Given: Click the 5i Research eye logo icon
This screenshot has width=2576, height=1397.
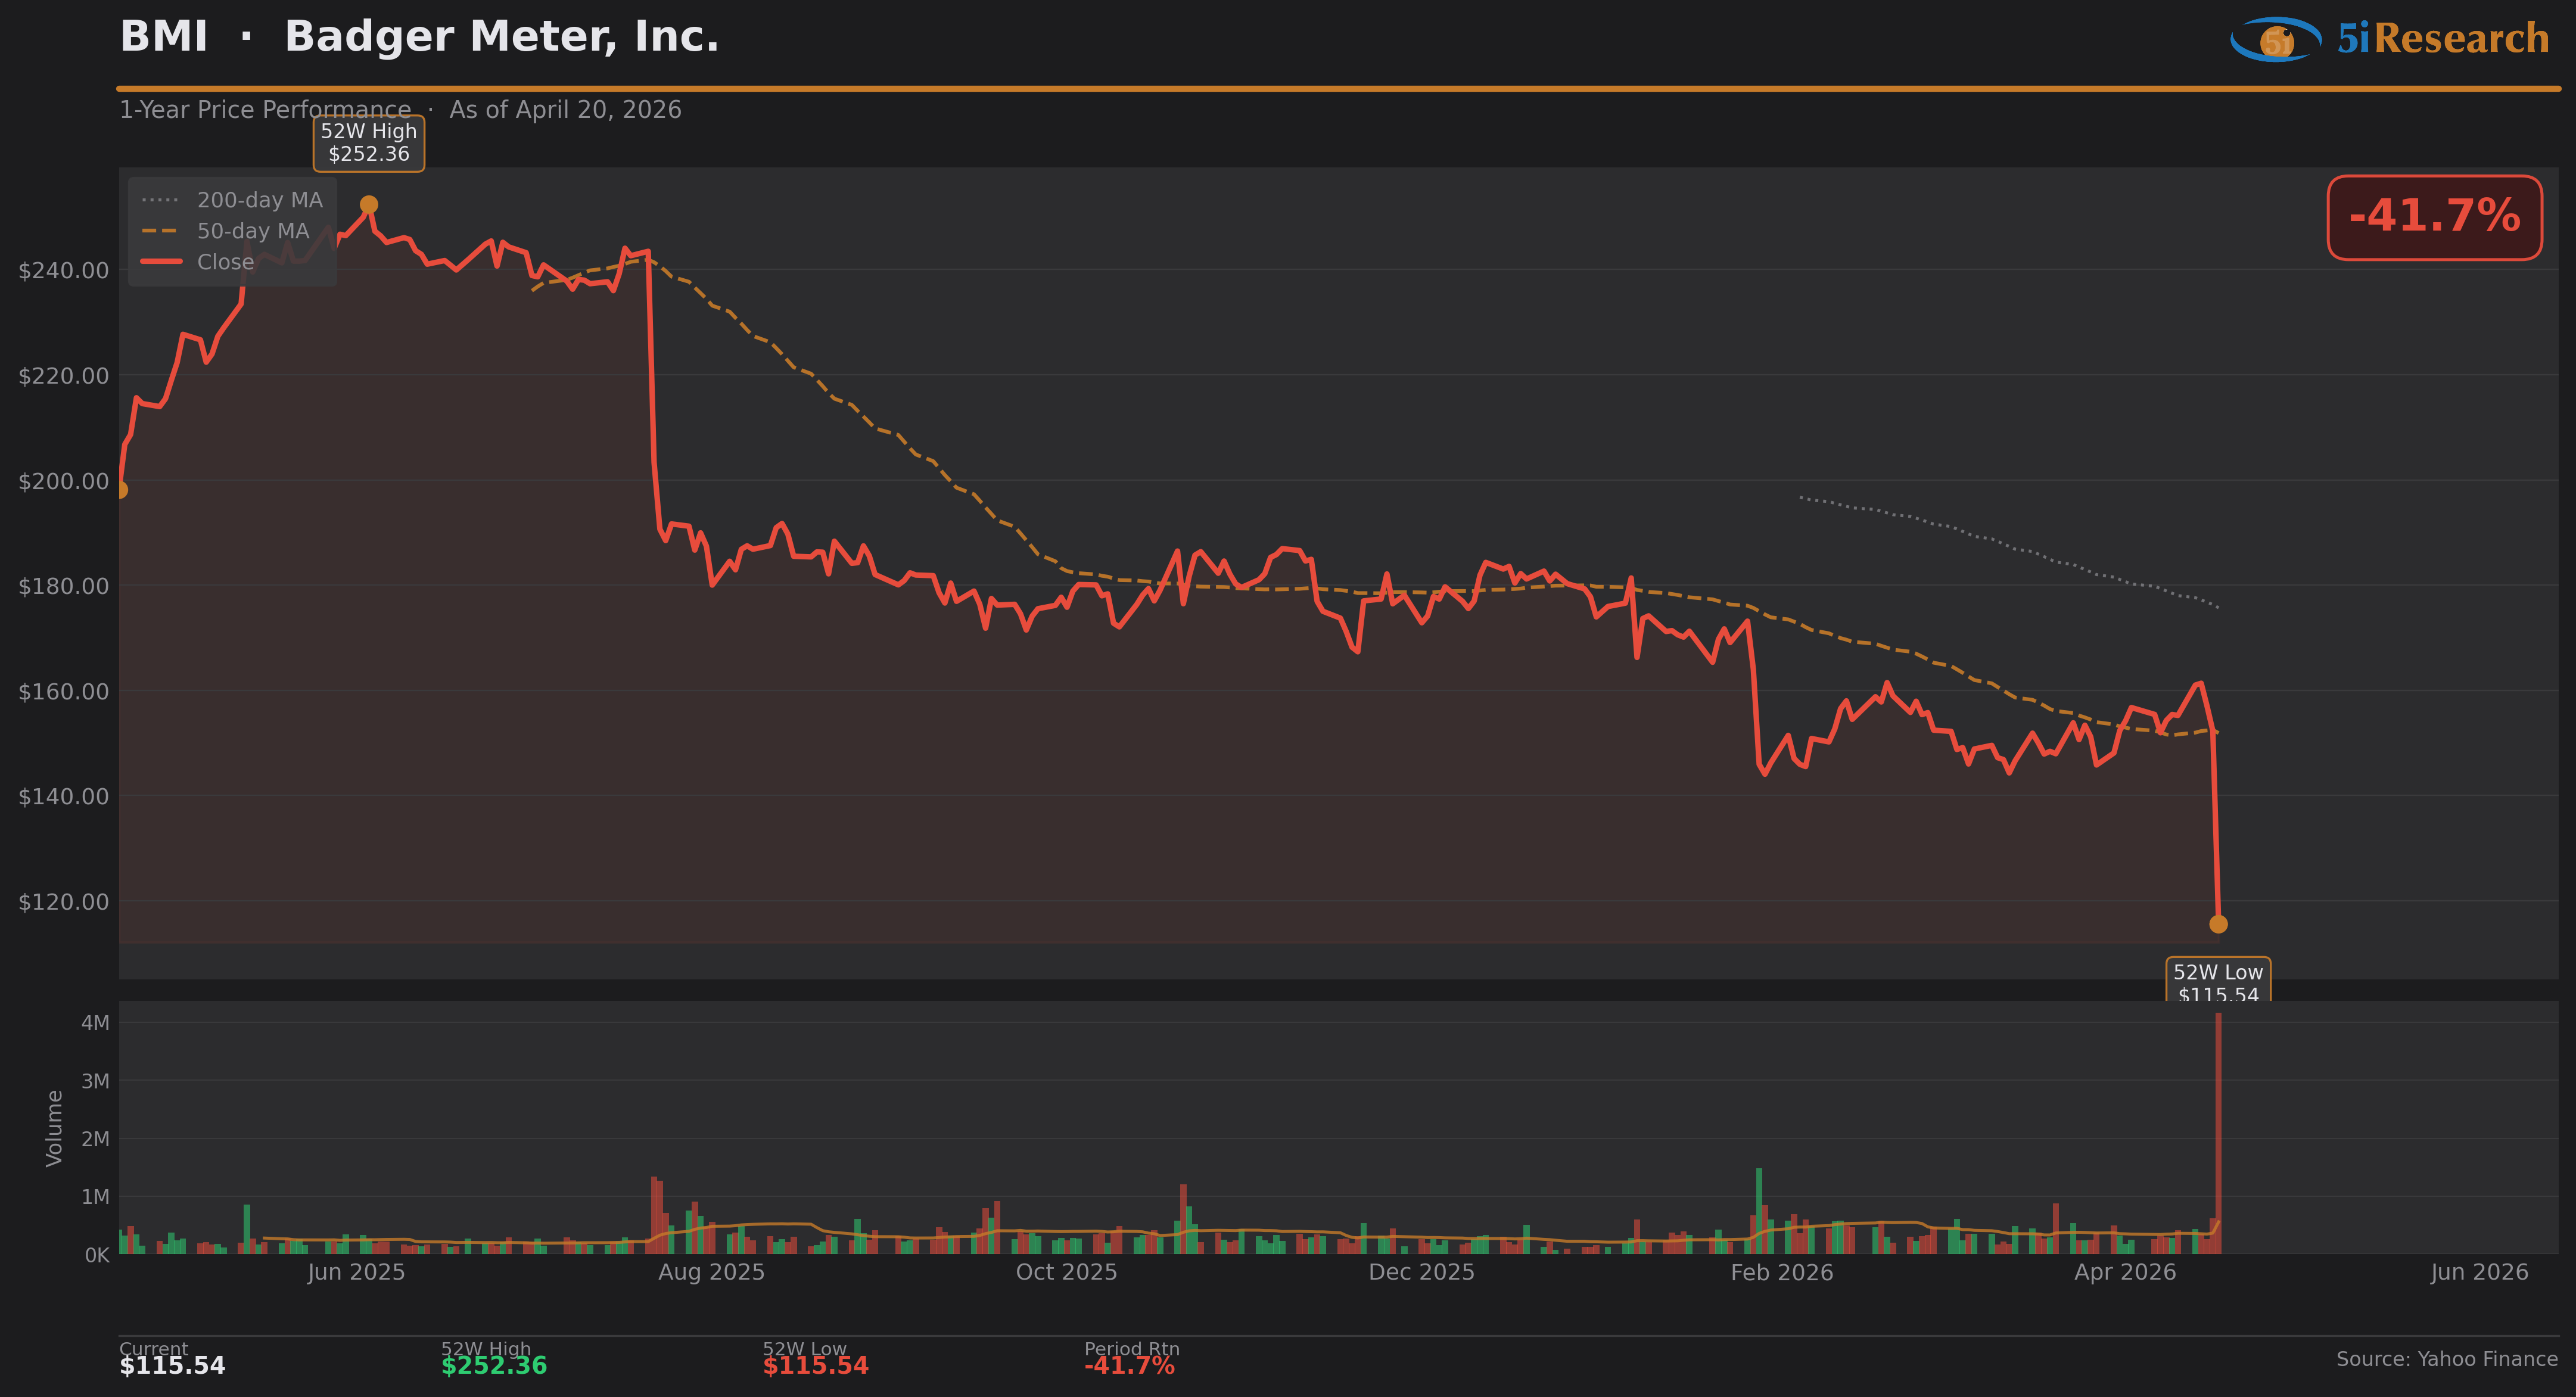Looking at the screenshot, I should click(x=2275, y=40).
